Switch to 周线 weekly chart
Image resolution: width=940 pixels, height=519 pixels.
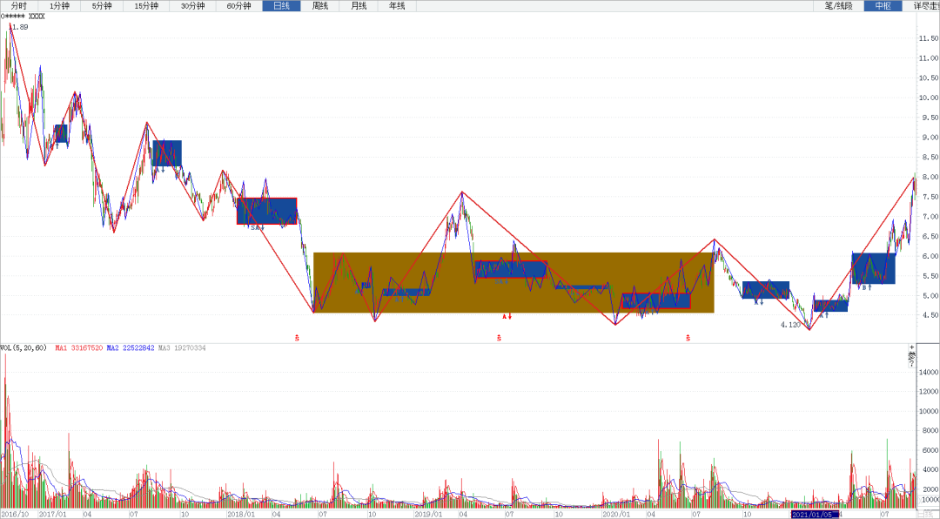coord(320,6)
